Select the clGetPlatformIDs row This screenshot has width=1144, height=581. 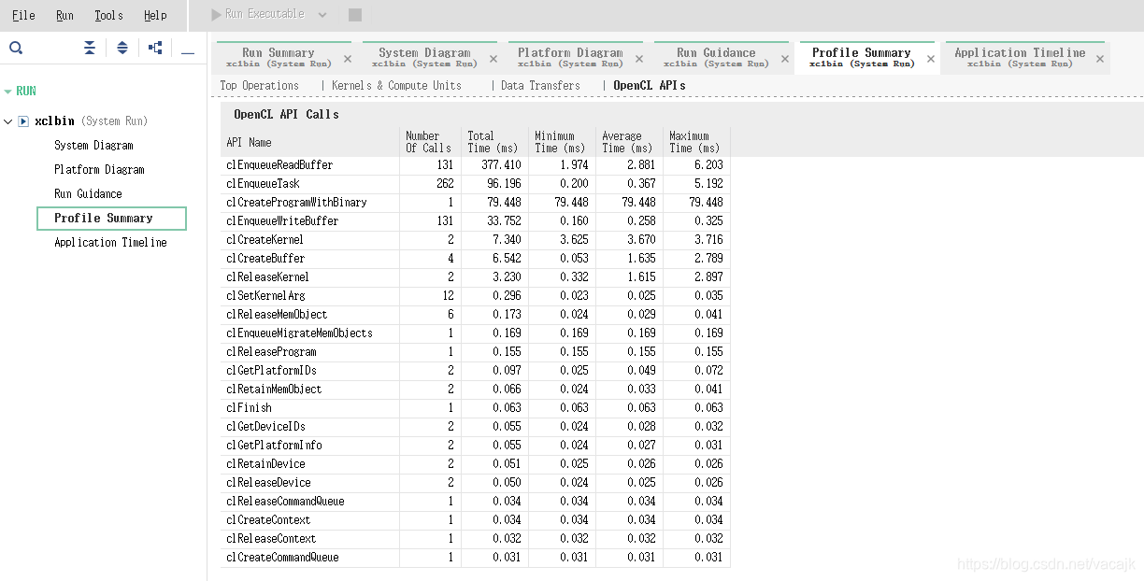[x=475, y=371]
